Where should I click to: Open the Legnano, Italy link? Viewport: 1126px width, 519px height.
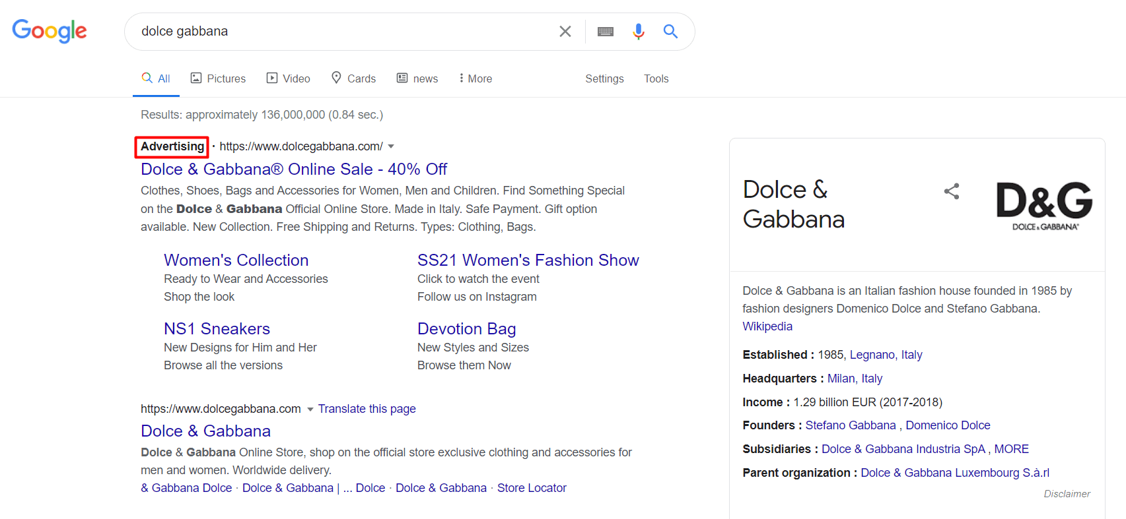(x=886, y=355)
